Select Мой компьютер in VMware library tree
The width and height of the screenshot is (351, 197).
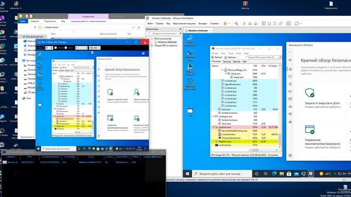click(x=162, y=39)
